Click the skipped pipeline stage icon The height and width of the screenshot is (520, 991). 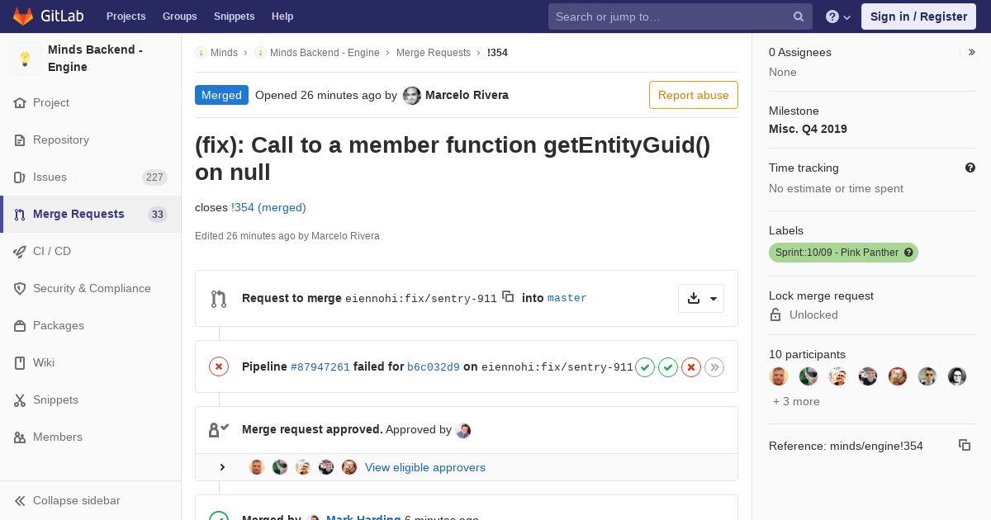(x=714, y=367)
